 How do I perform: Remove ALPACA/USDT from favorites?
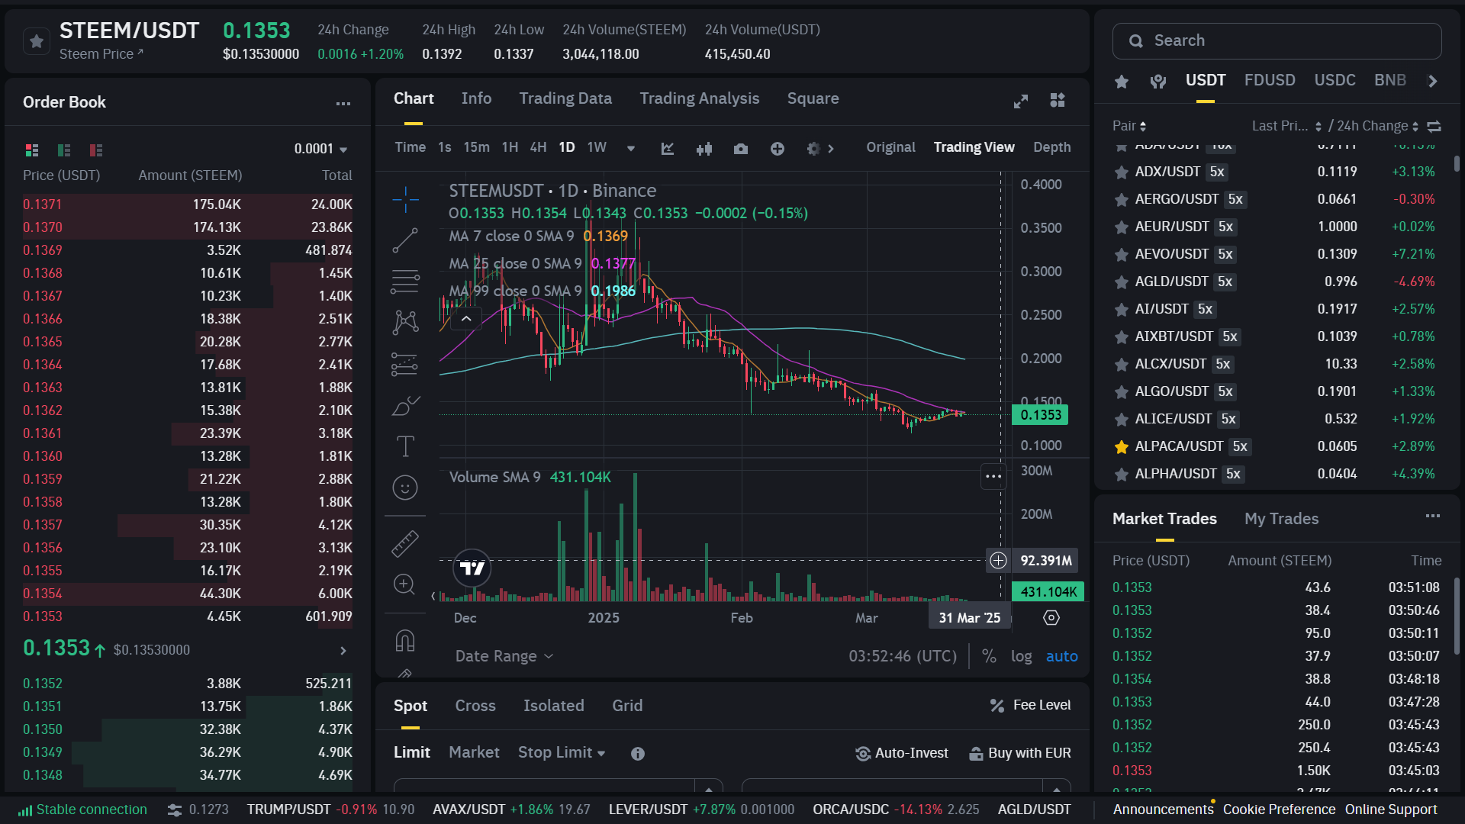[x=1122, y=447]
